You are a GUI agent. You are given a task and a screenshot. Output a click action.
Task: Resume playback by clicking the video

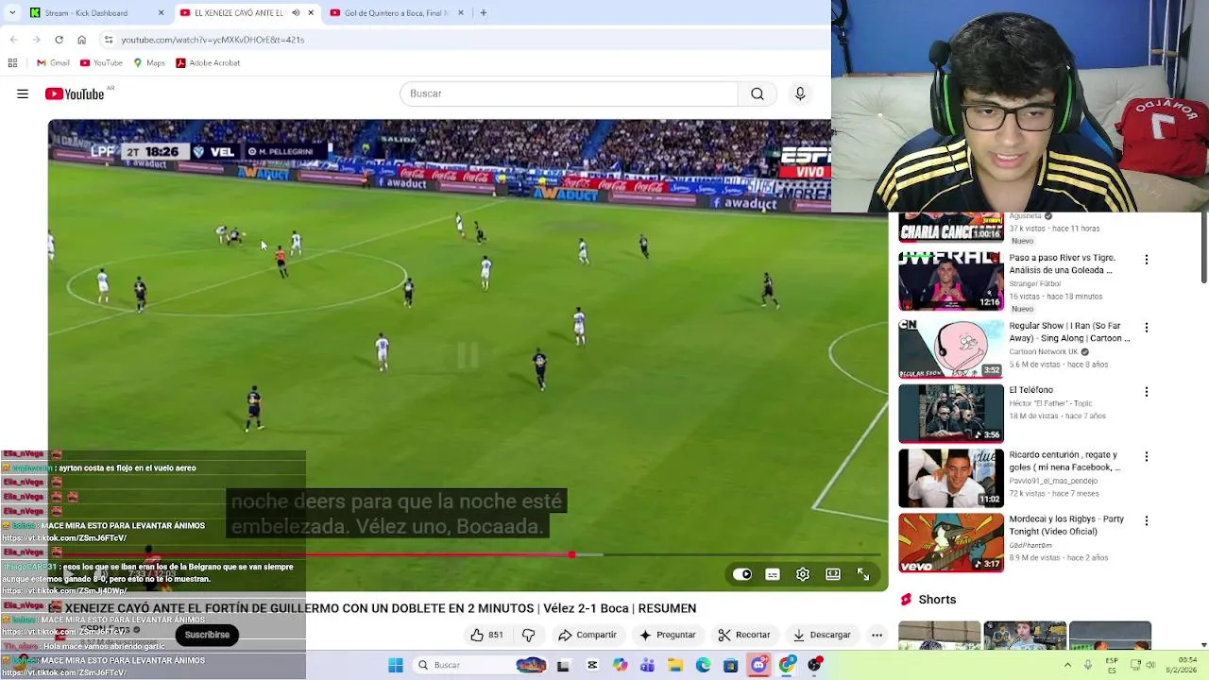point(468,355)
